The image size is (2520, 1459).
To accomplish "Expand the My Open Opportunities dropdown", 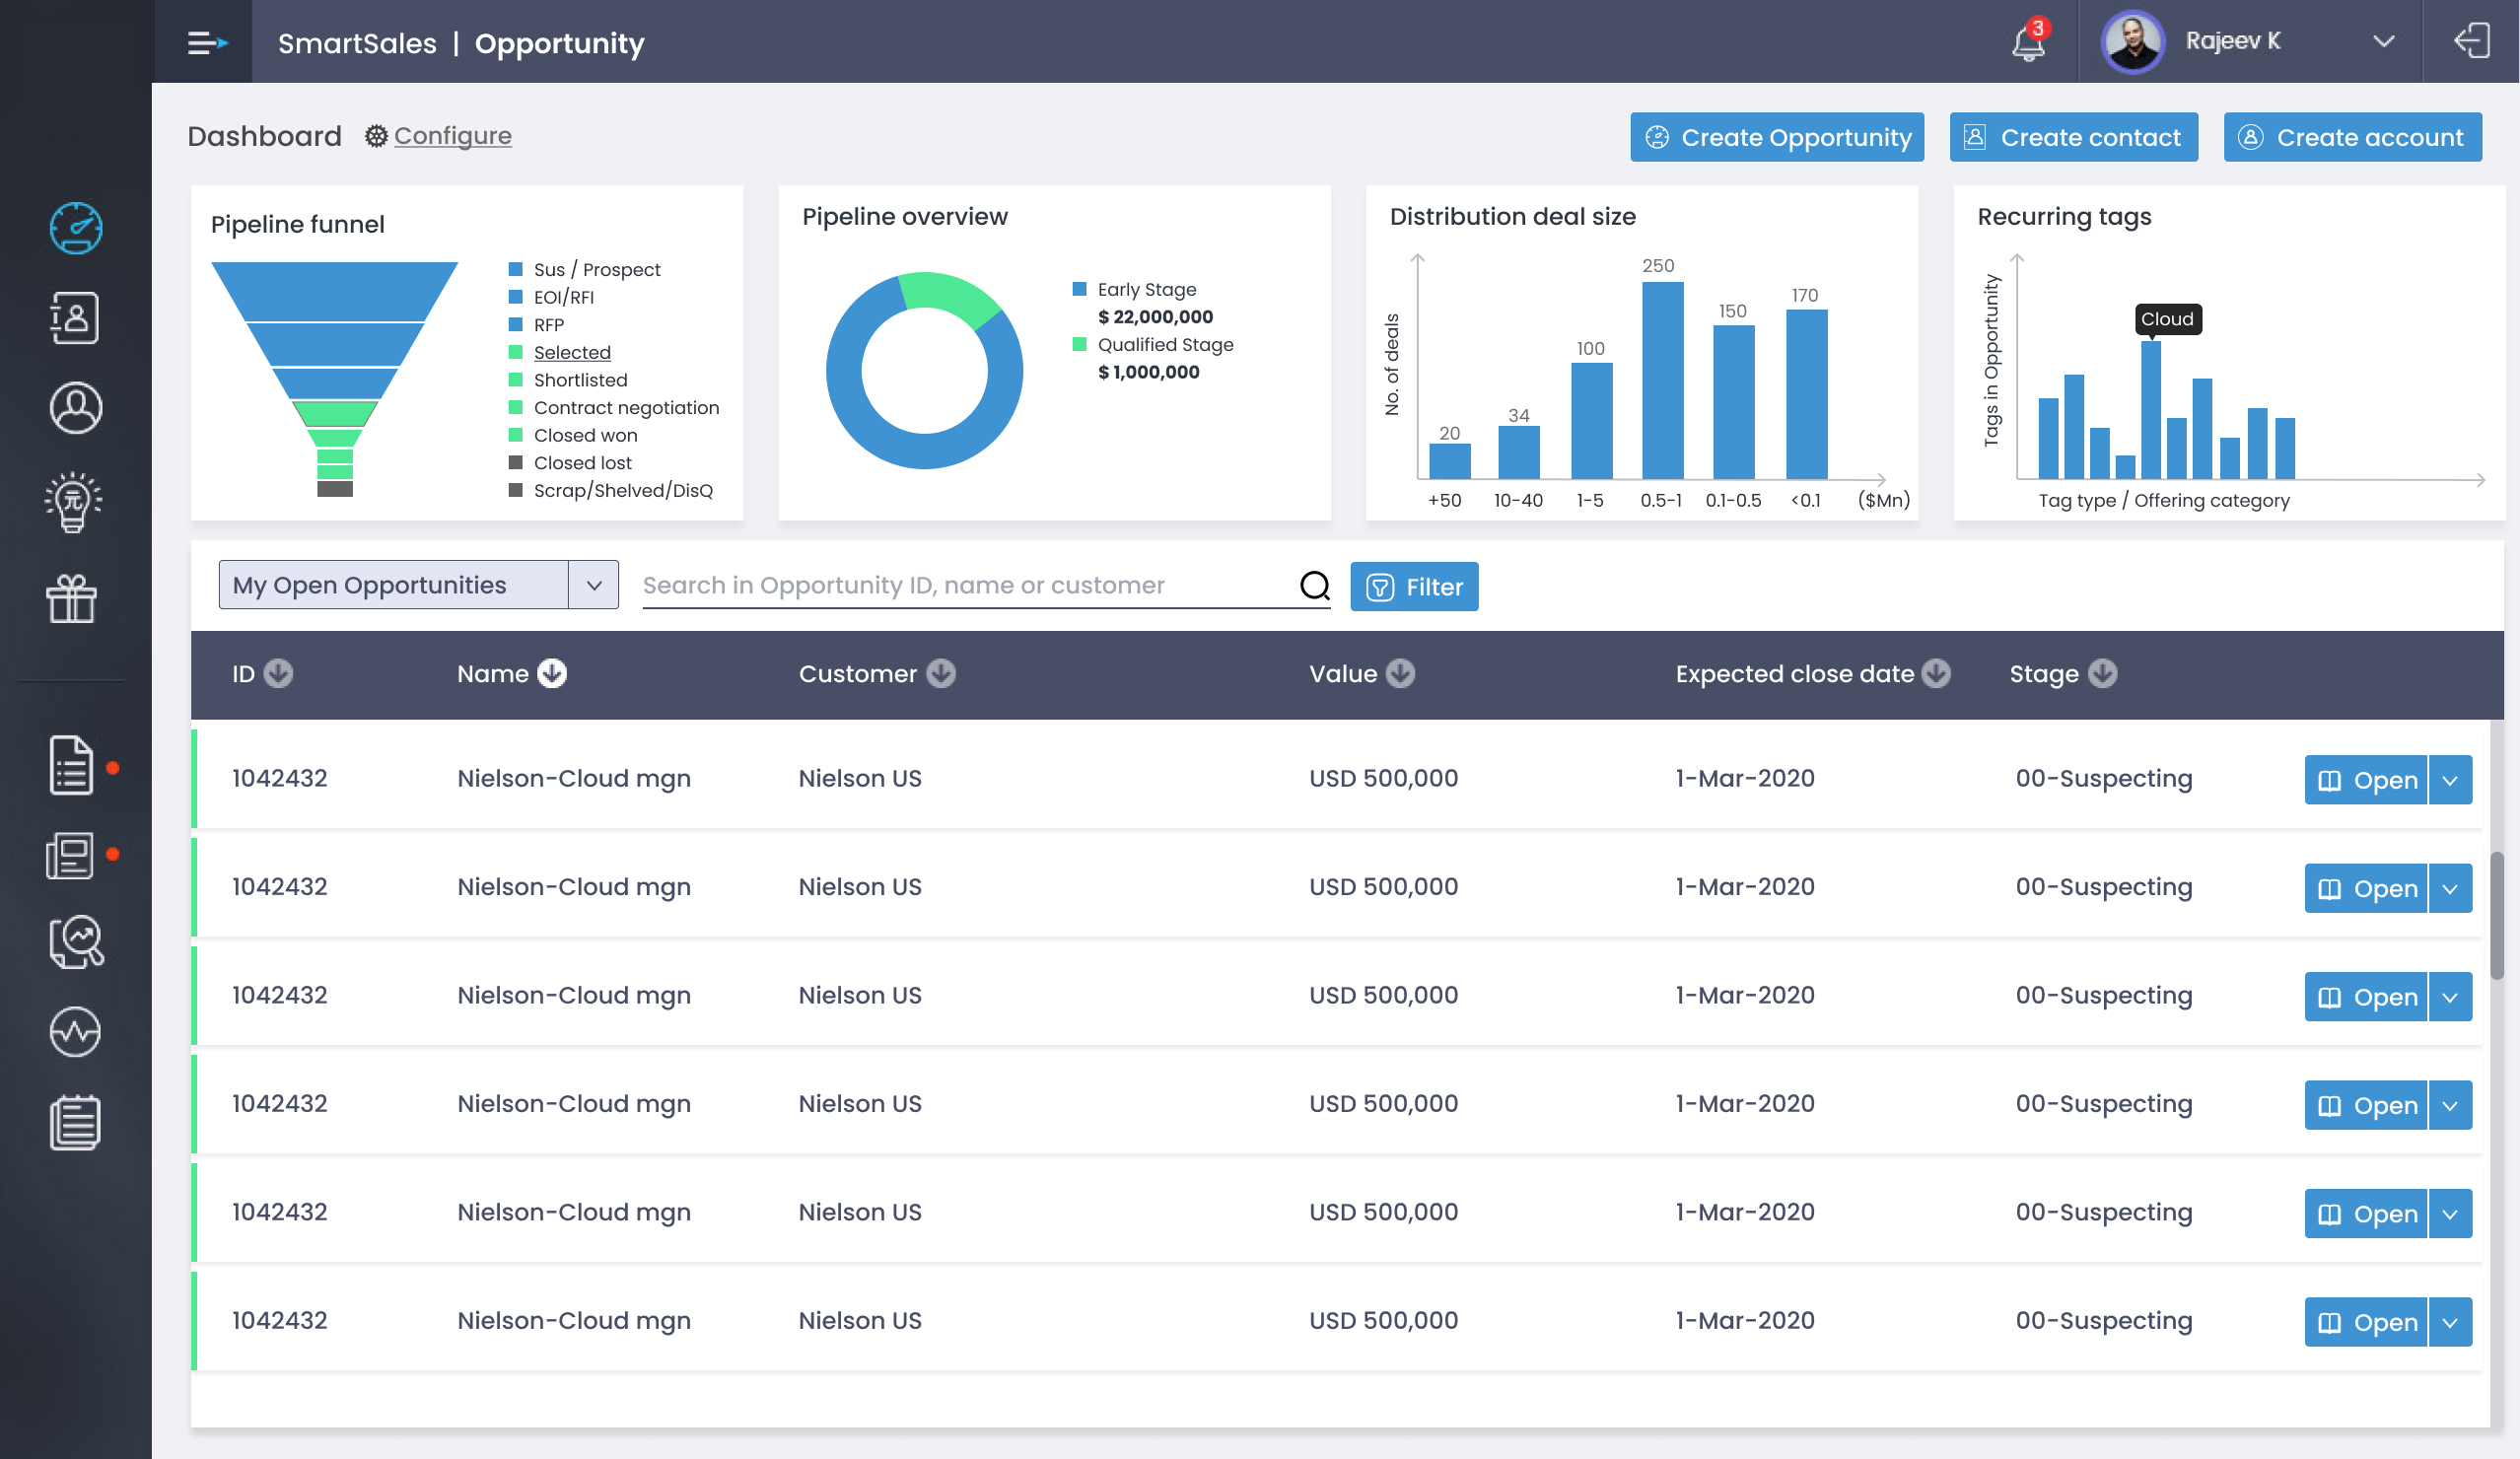I will 594,585.
